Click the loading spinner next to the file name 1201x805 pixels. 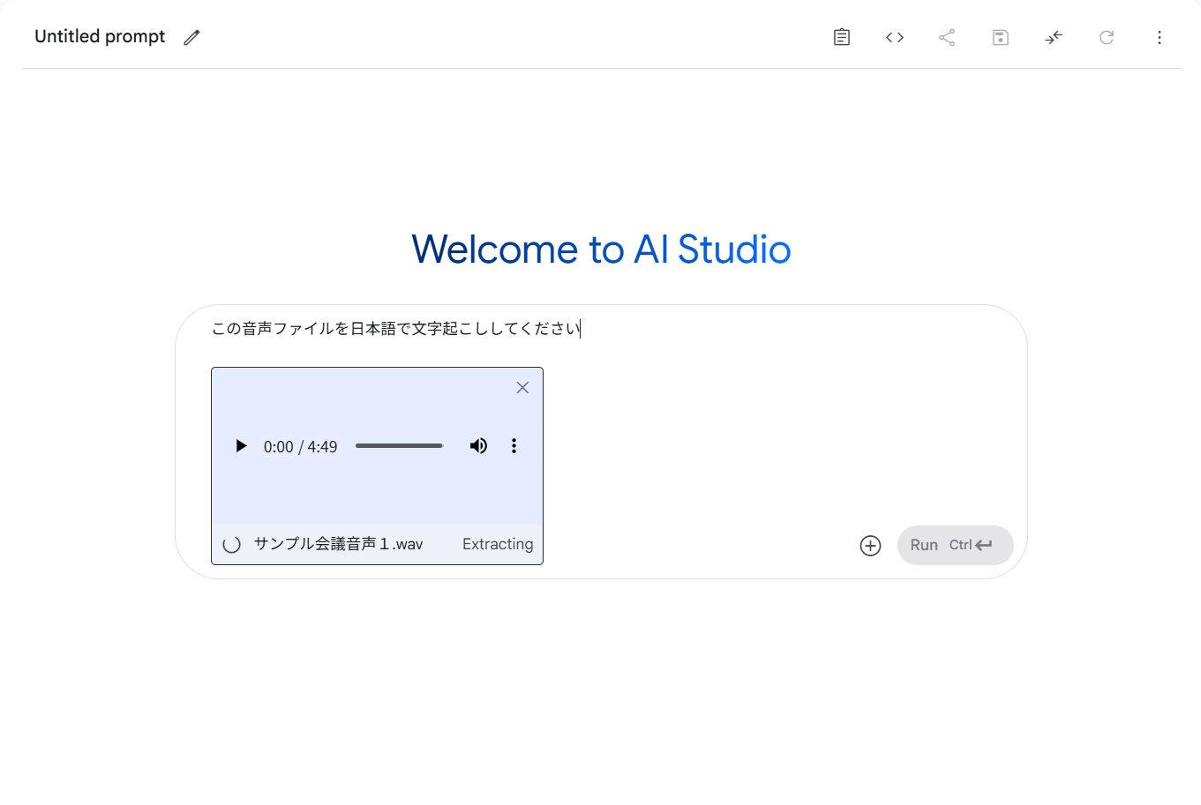(x=232, y=545)
